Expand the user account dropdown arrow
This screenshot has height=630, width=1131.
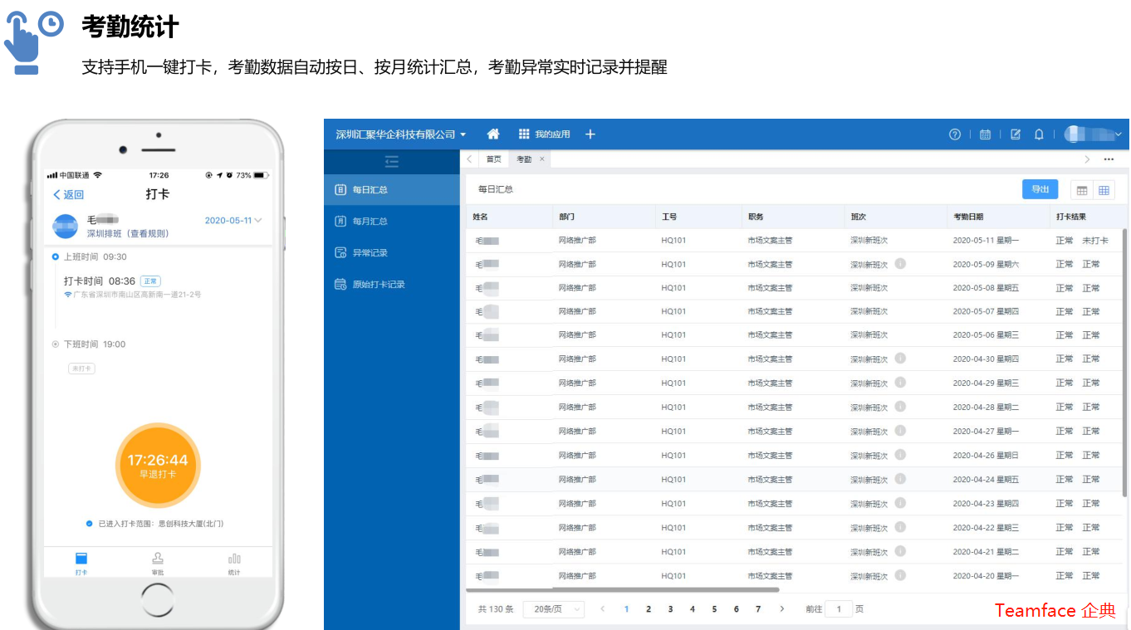coord(1117,134)
